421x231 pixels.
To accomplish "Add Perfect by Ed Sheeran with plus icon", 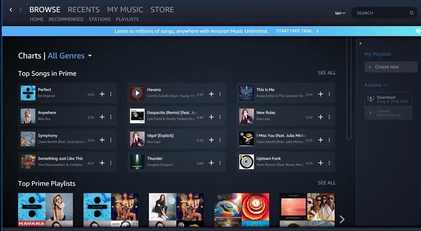I will [x=102, y=94].
